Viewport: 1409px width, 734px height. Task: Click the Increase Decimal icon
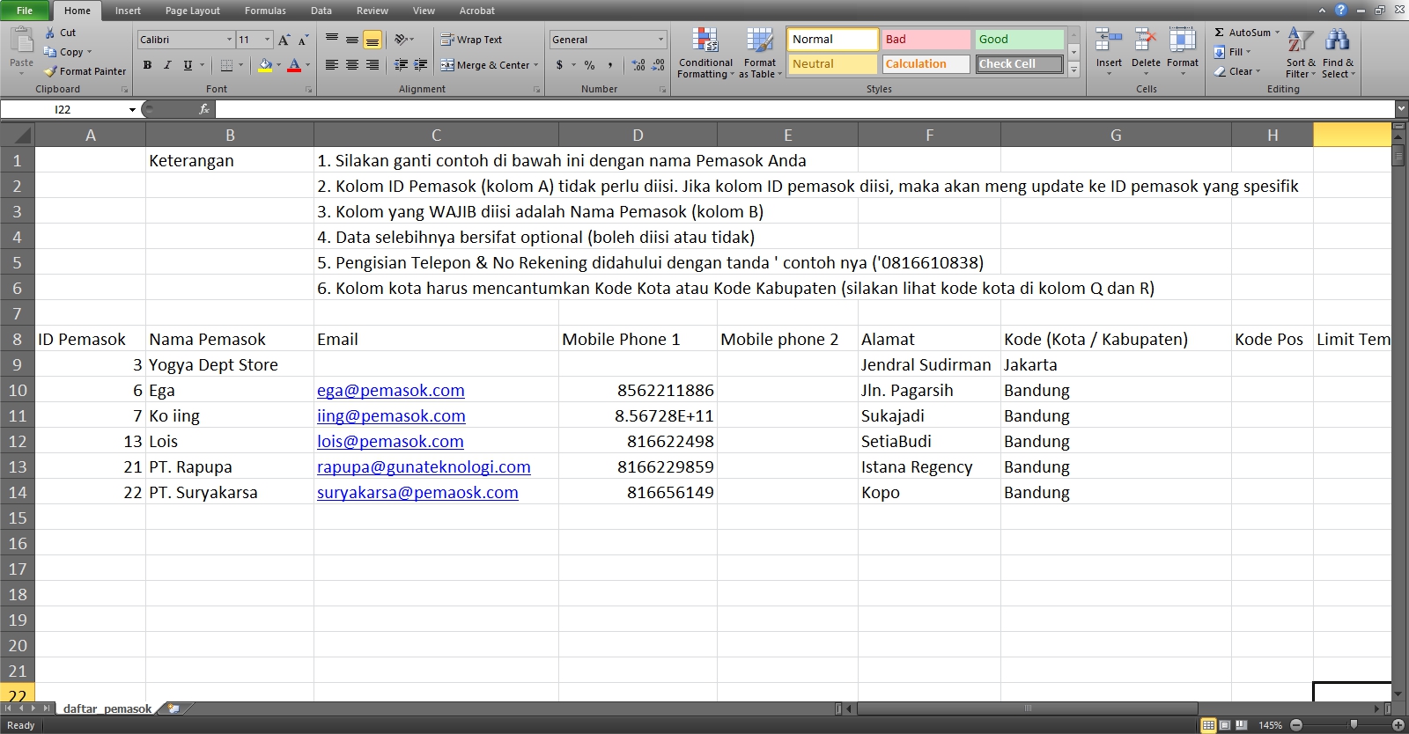pyautogui.click(x=638, y=65)
